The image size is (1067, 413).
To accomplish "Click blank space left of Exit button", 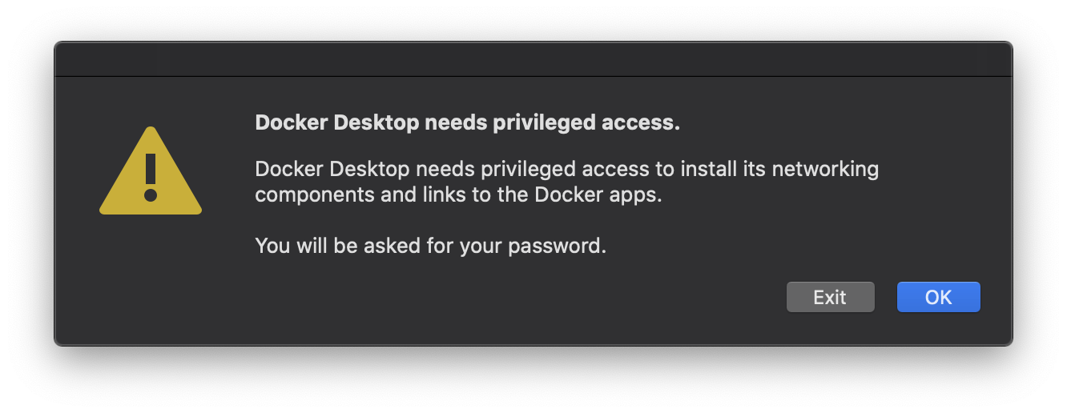I will pyautogui.click(x=561, y=297).
